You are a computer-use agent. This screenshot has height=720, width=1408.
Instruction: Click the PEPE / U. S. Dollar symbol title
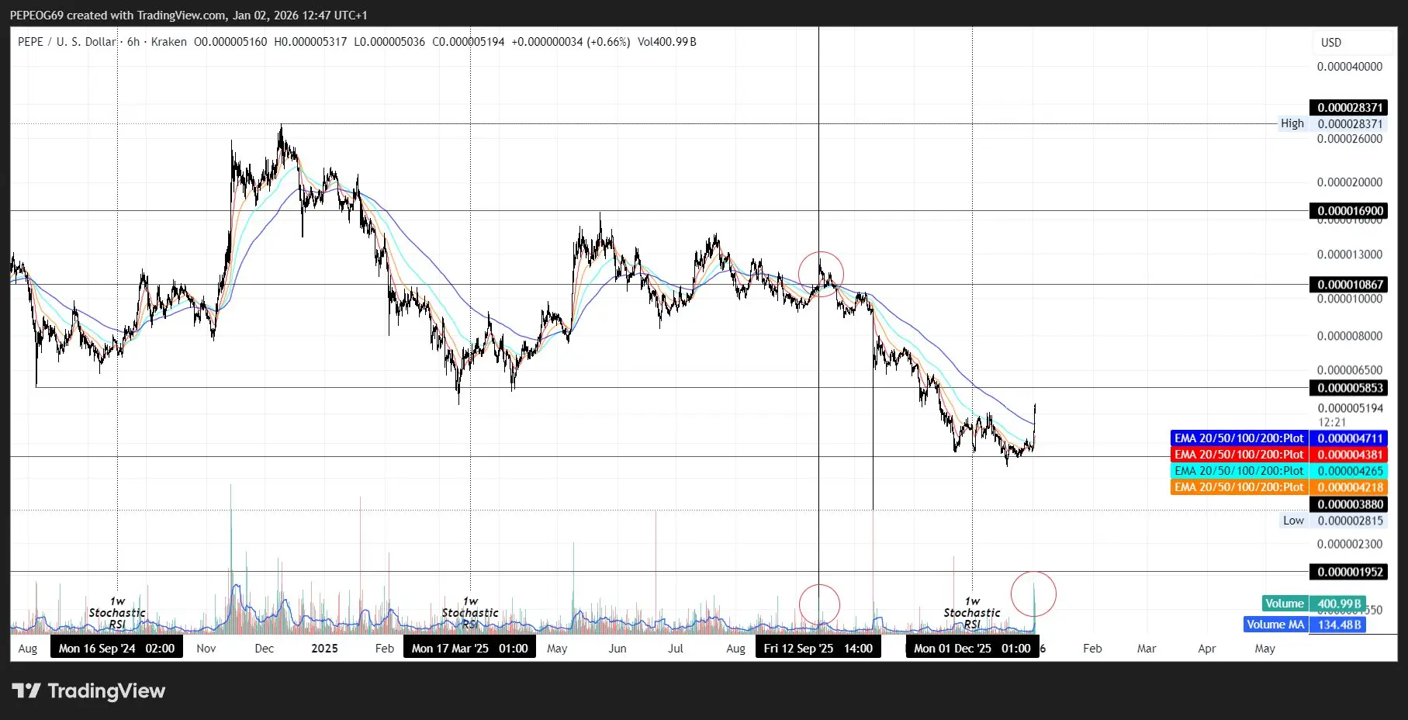coord(67,42)
